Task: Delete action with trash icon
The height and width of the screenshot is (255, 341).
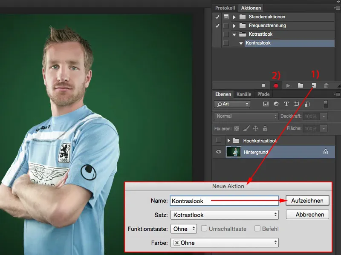Action: click(326, 86)
